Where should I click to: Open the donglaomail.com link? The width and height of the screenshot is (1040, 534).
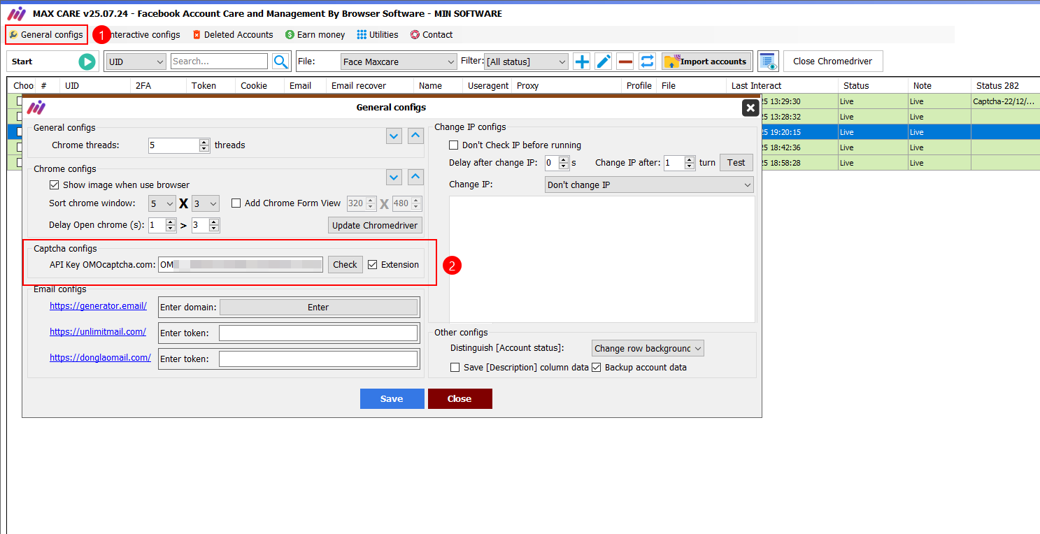pyautogui.click(x=100, y=358)
